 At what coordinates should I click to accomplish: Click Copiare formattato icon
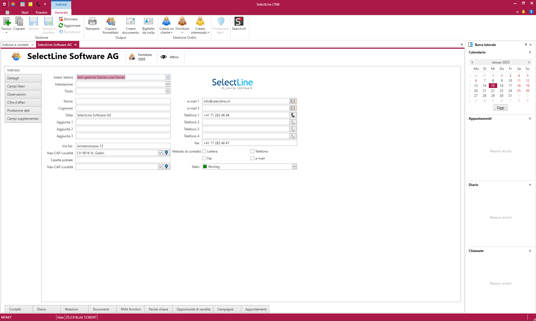[x=111, y=22]
